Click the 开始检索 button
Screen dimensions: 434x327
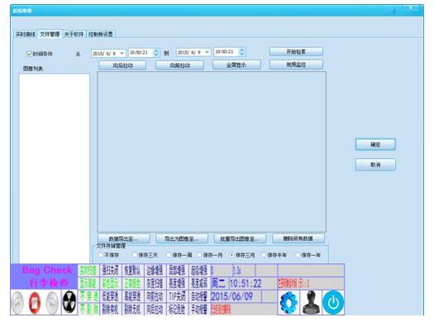296,51
